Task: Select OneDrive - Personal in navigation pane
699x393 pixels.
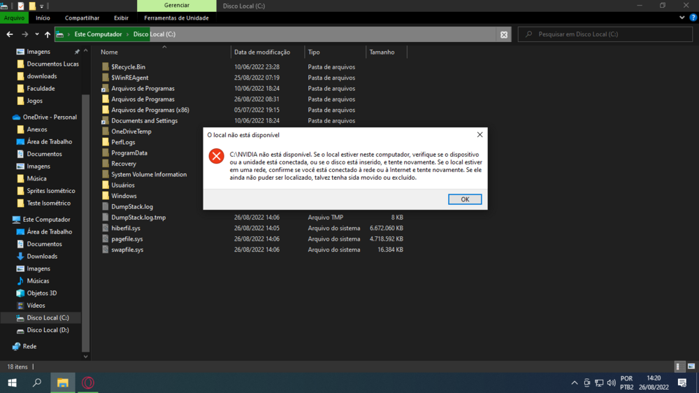Action: click(50, 117)
